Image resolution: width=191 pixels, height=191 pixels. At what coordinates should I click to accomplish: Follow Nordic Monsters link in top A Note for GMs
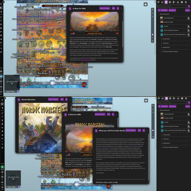click(x=85, y=60)
